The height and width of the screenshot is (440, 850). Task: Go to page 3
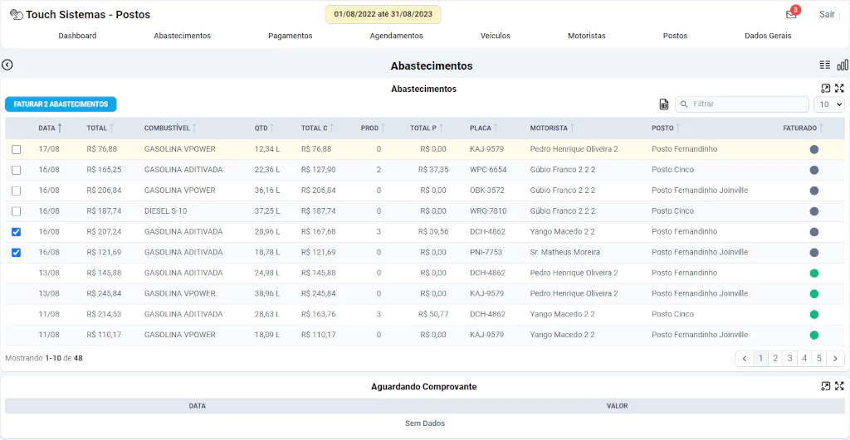[790, 358]
